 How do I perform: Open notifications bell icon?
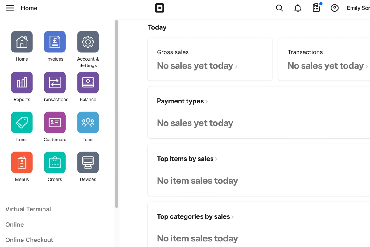click(x=298, y=8)
